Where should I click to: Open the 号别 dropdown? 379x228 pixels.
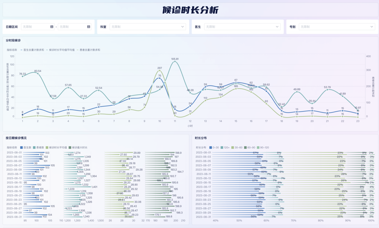(337, 27)
